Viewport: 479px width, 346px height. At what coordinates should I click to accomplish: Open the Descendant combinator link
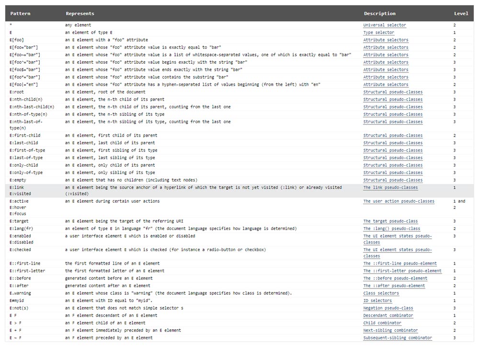389,315
